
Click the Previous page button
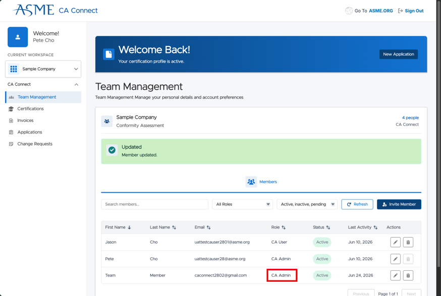pyautogui.click(x=361, y=292)
